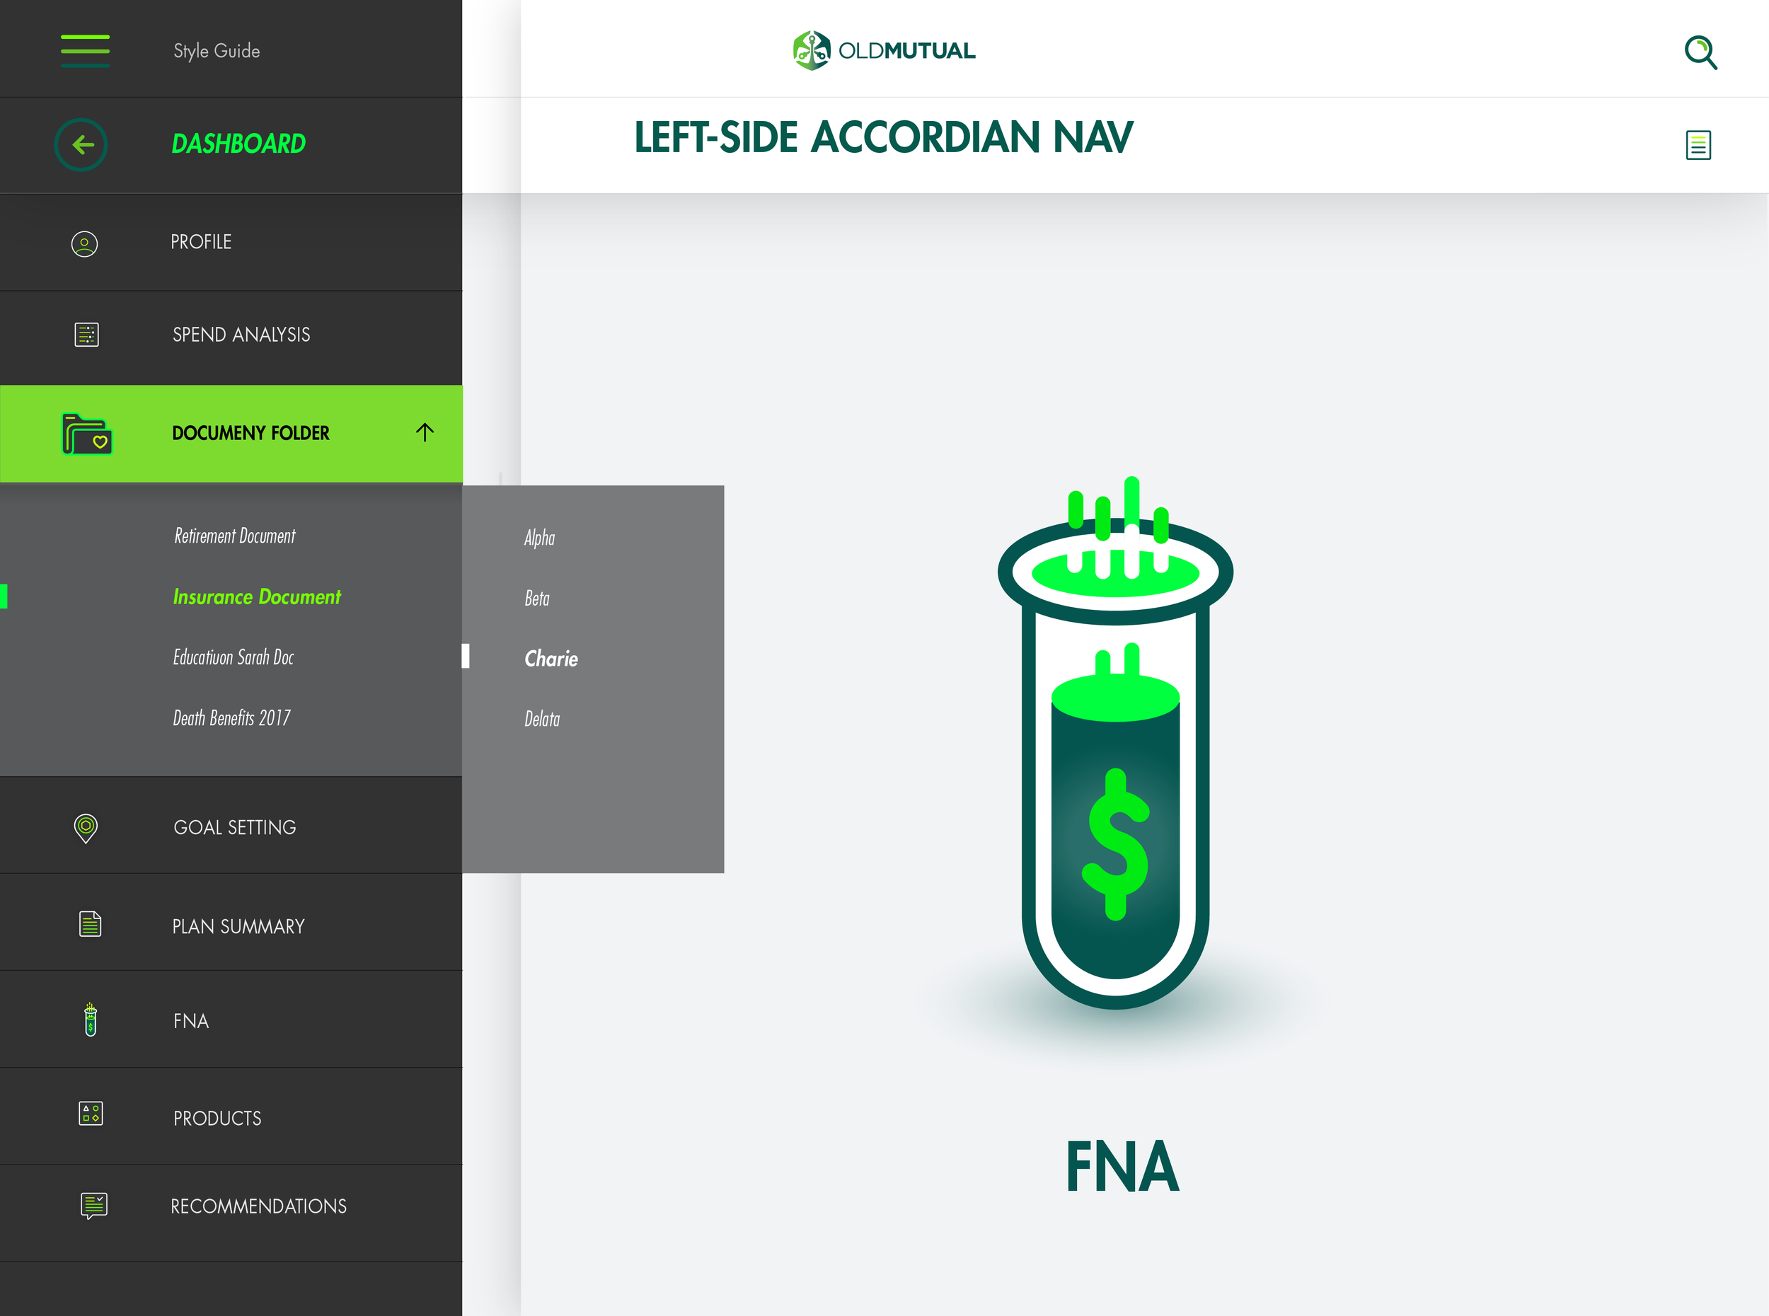Click the Goal Setting pin icon
Image resolution: width=1769 pixels, height=1316 pixels.
click(x=85, y=829)
